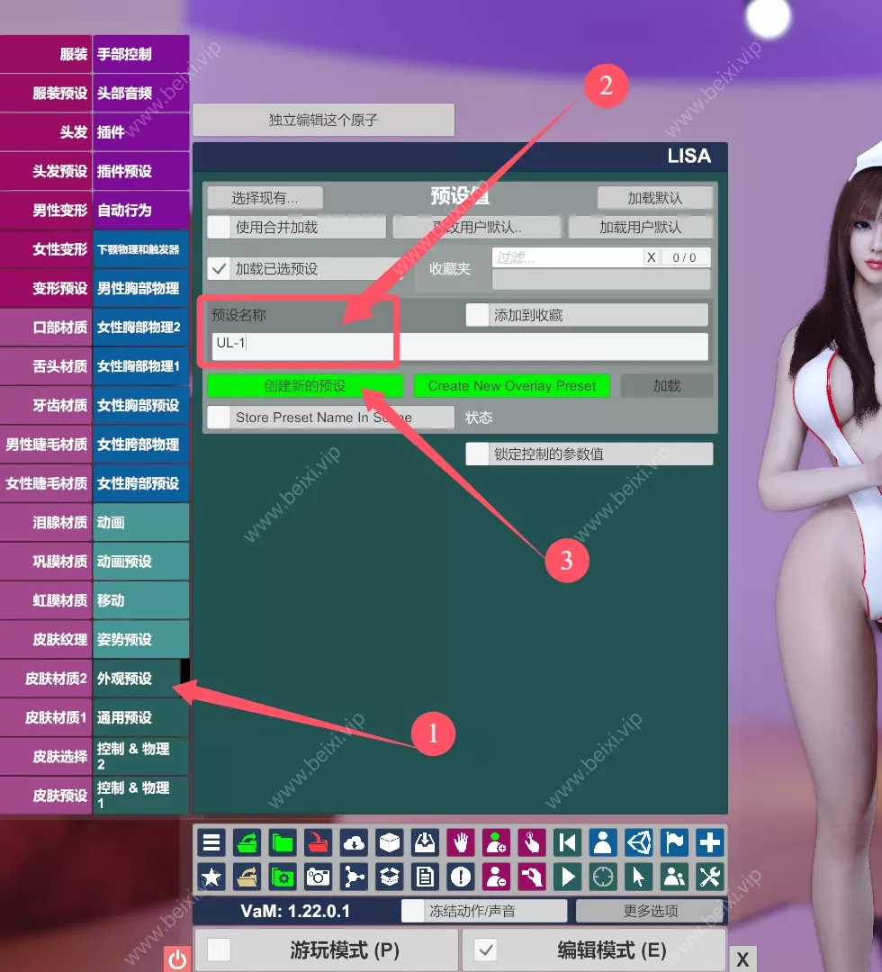Screen dimensions: 882x972
Task: Toggle the 锁定控制的参数值 checkbox
Action: pyautogui.click(x=477, y=454)
